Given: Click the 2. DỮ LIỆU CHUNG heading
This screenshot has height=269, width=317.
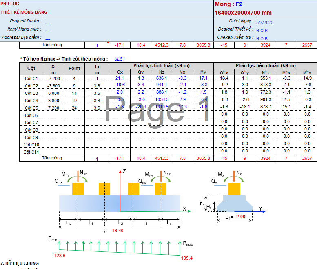Looking at the screenshot, I should click(20, 263).
